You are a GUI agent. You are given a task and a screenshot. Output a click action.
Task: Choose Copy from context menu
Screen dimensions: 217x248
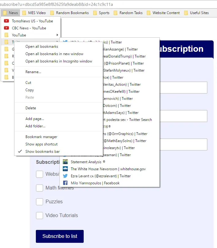[59, 90]
